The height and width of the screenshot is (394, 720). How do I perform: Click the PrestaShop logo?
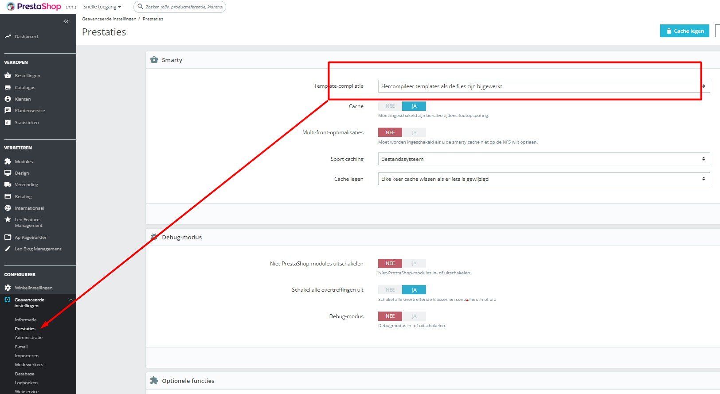pyautogui.click(x=34, y=7)
